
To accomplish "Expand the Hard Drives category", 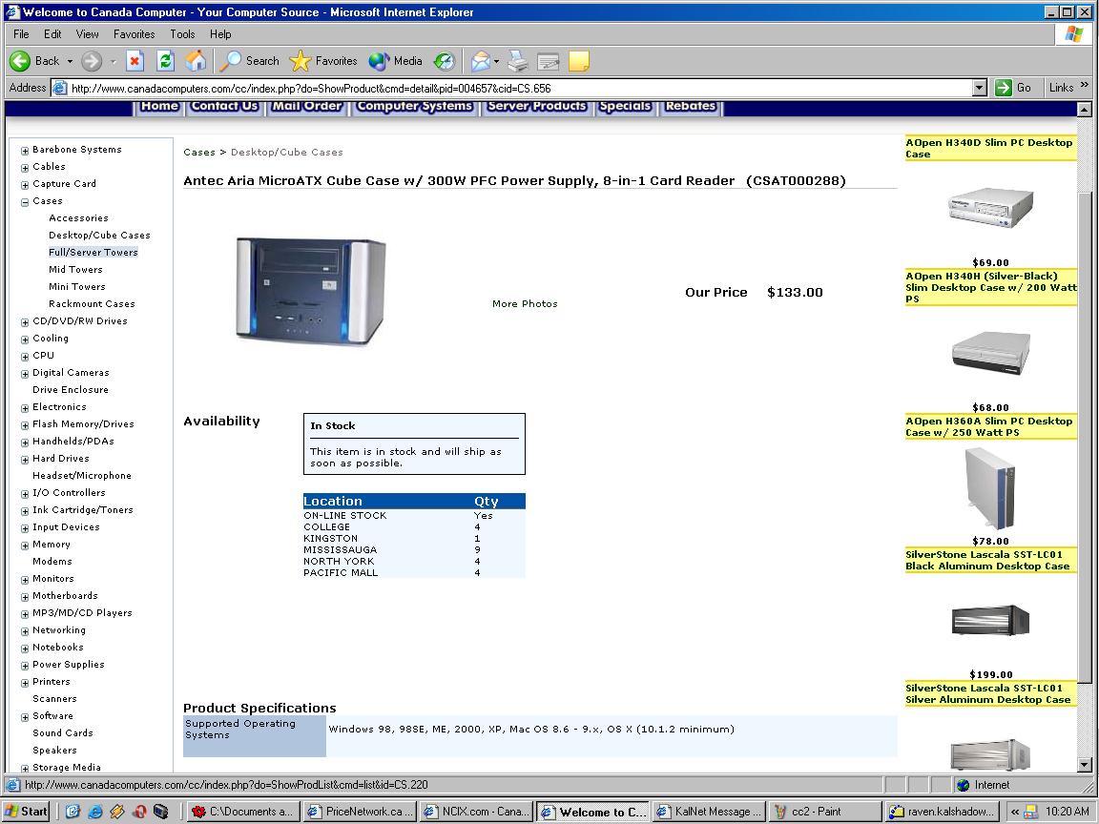I will point(25,460).
